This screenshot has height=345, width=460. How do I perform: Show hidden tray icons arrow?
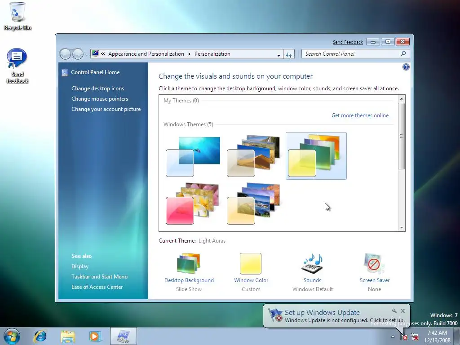coord(393,336)
